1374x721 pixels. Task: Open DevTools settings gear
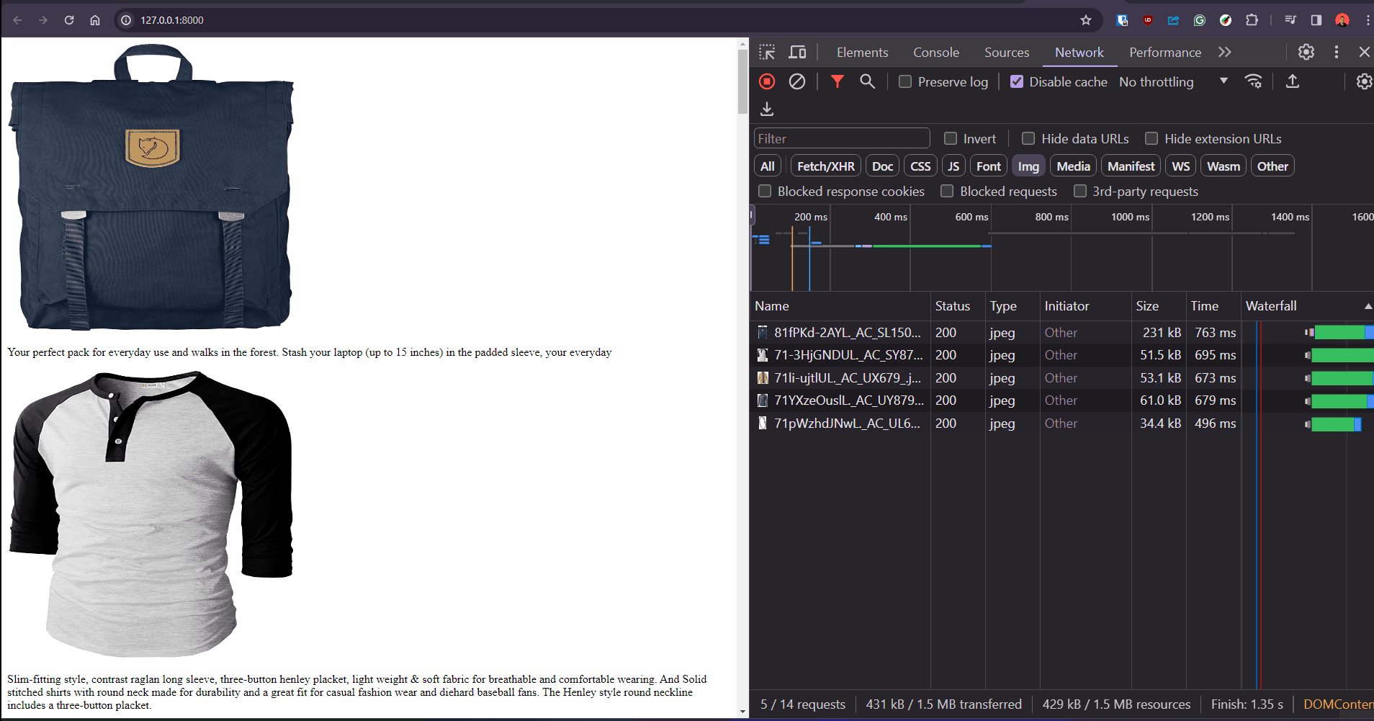1306,53
